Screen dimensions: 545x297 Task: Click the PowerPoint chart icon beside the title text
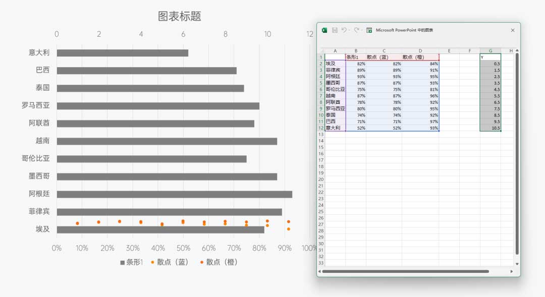coord(369,30)
